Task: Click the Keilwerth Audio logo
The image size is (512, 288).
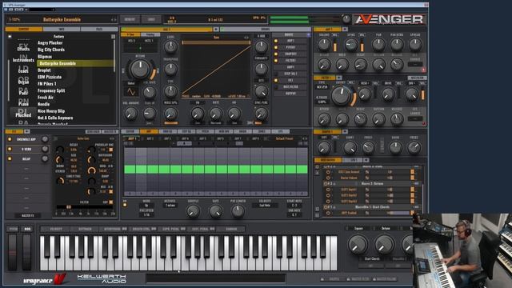Action: pyautogui.click(x=102, y=278)
